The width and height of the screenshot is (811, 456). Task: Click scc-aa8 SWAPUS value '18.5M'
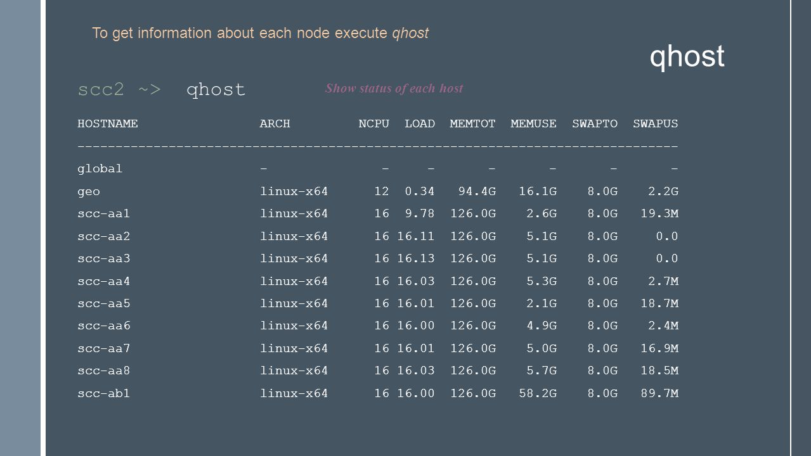pyautogui.click(x=659, y=371)
